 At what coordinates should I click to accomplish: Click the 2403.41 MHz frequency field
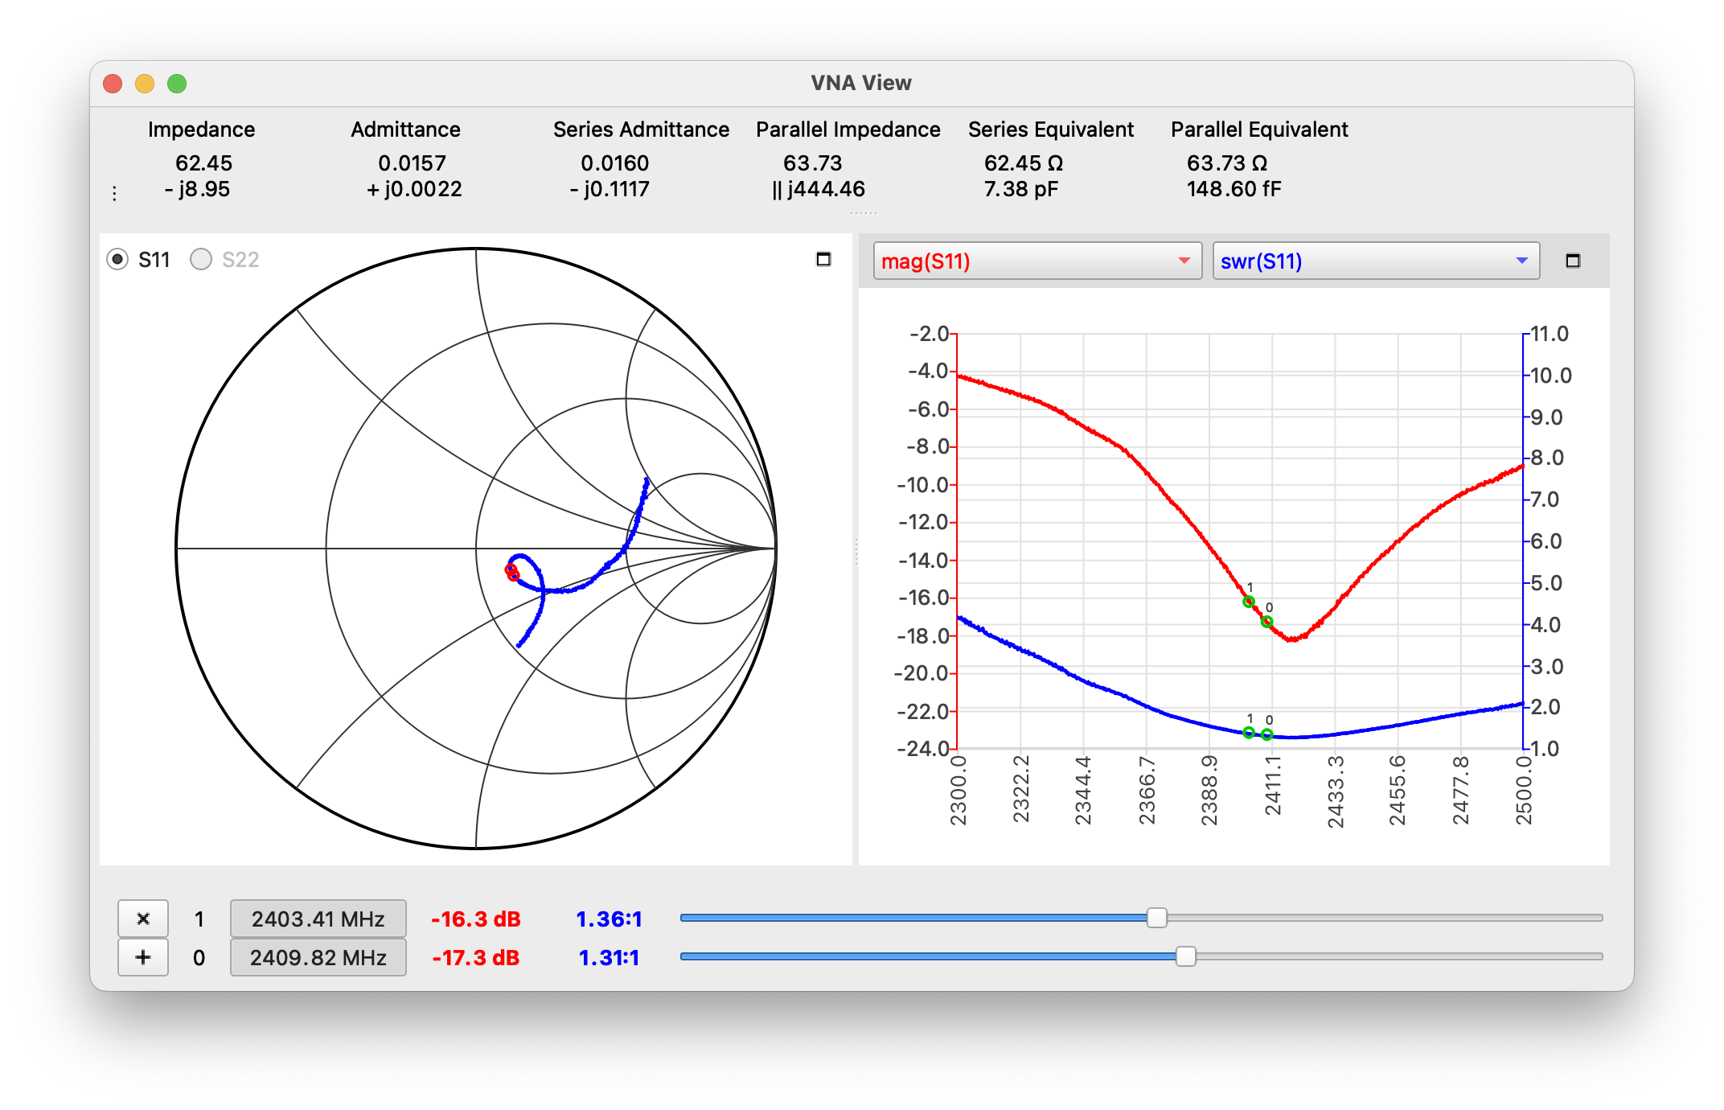coord(318,919)
